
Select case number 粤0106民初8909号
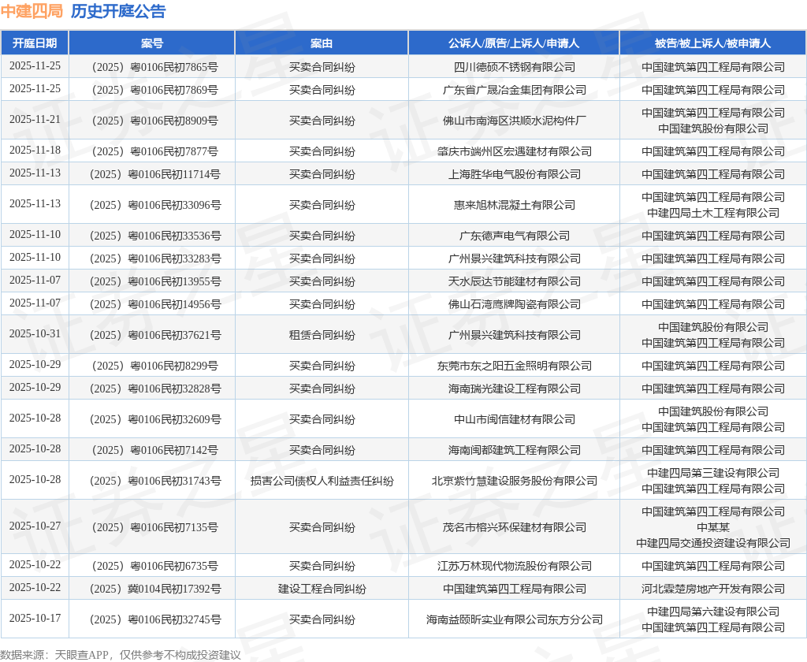point(174,121)
